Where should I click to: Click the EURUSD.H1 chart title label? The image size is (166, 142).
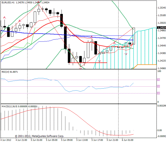pos(8,2)
